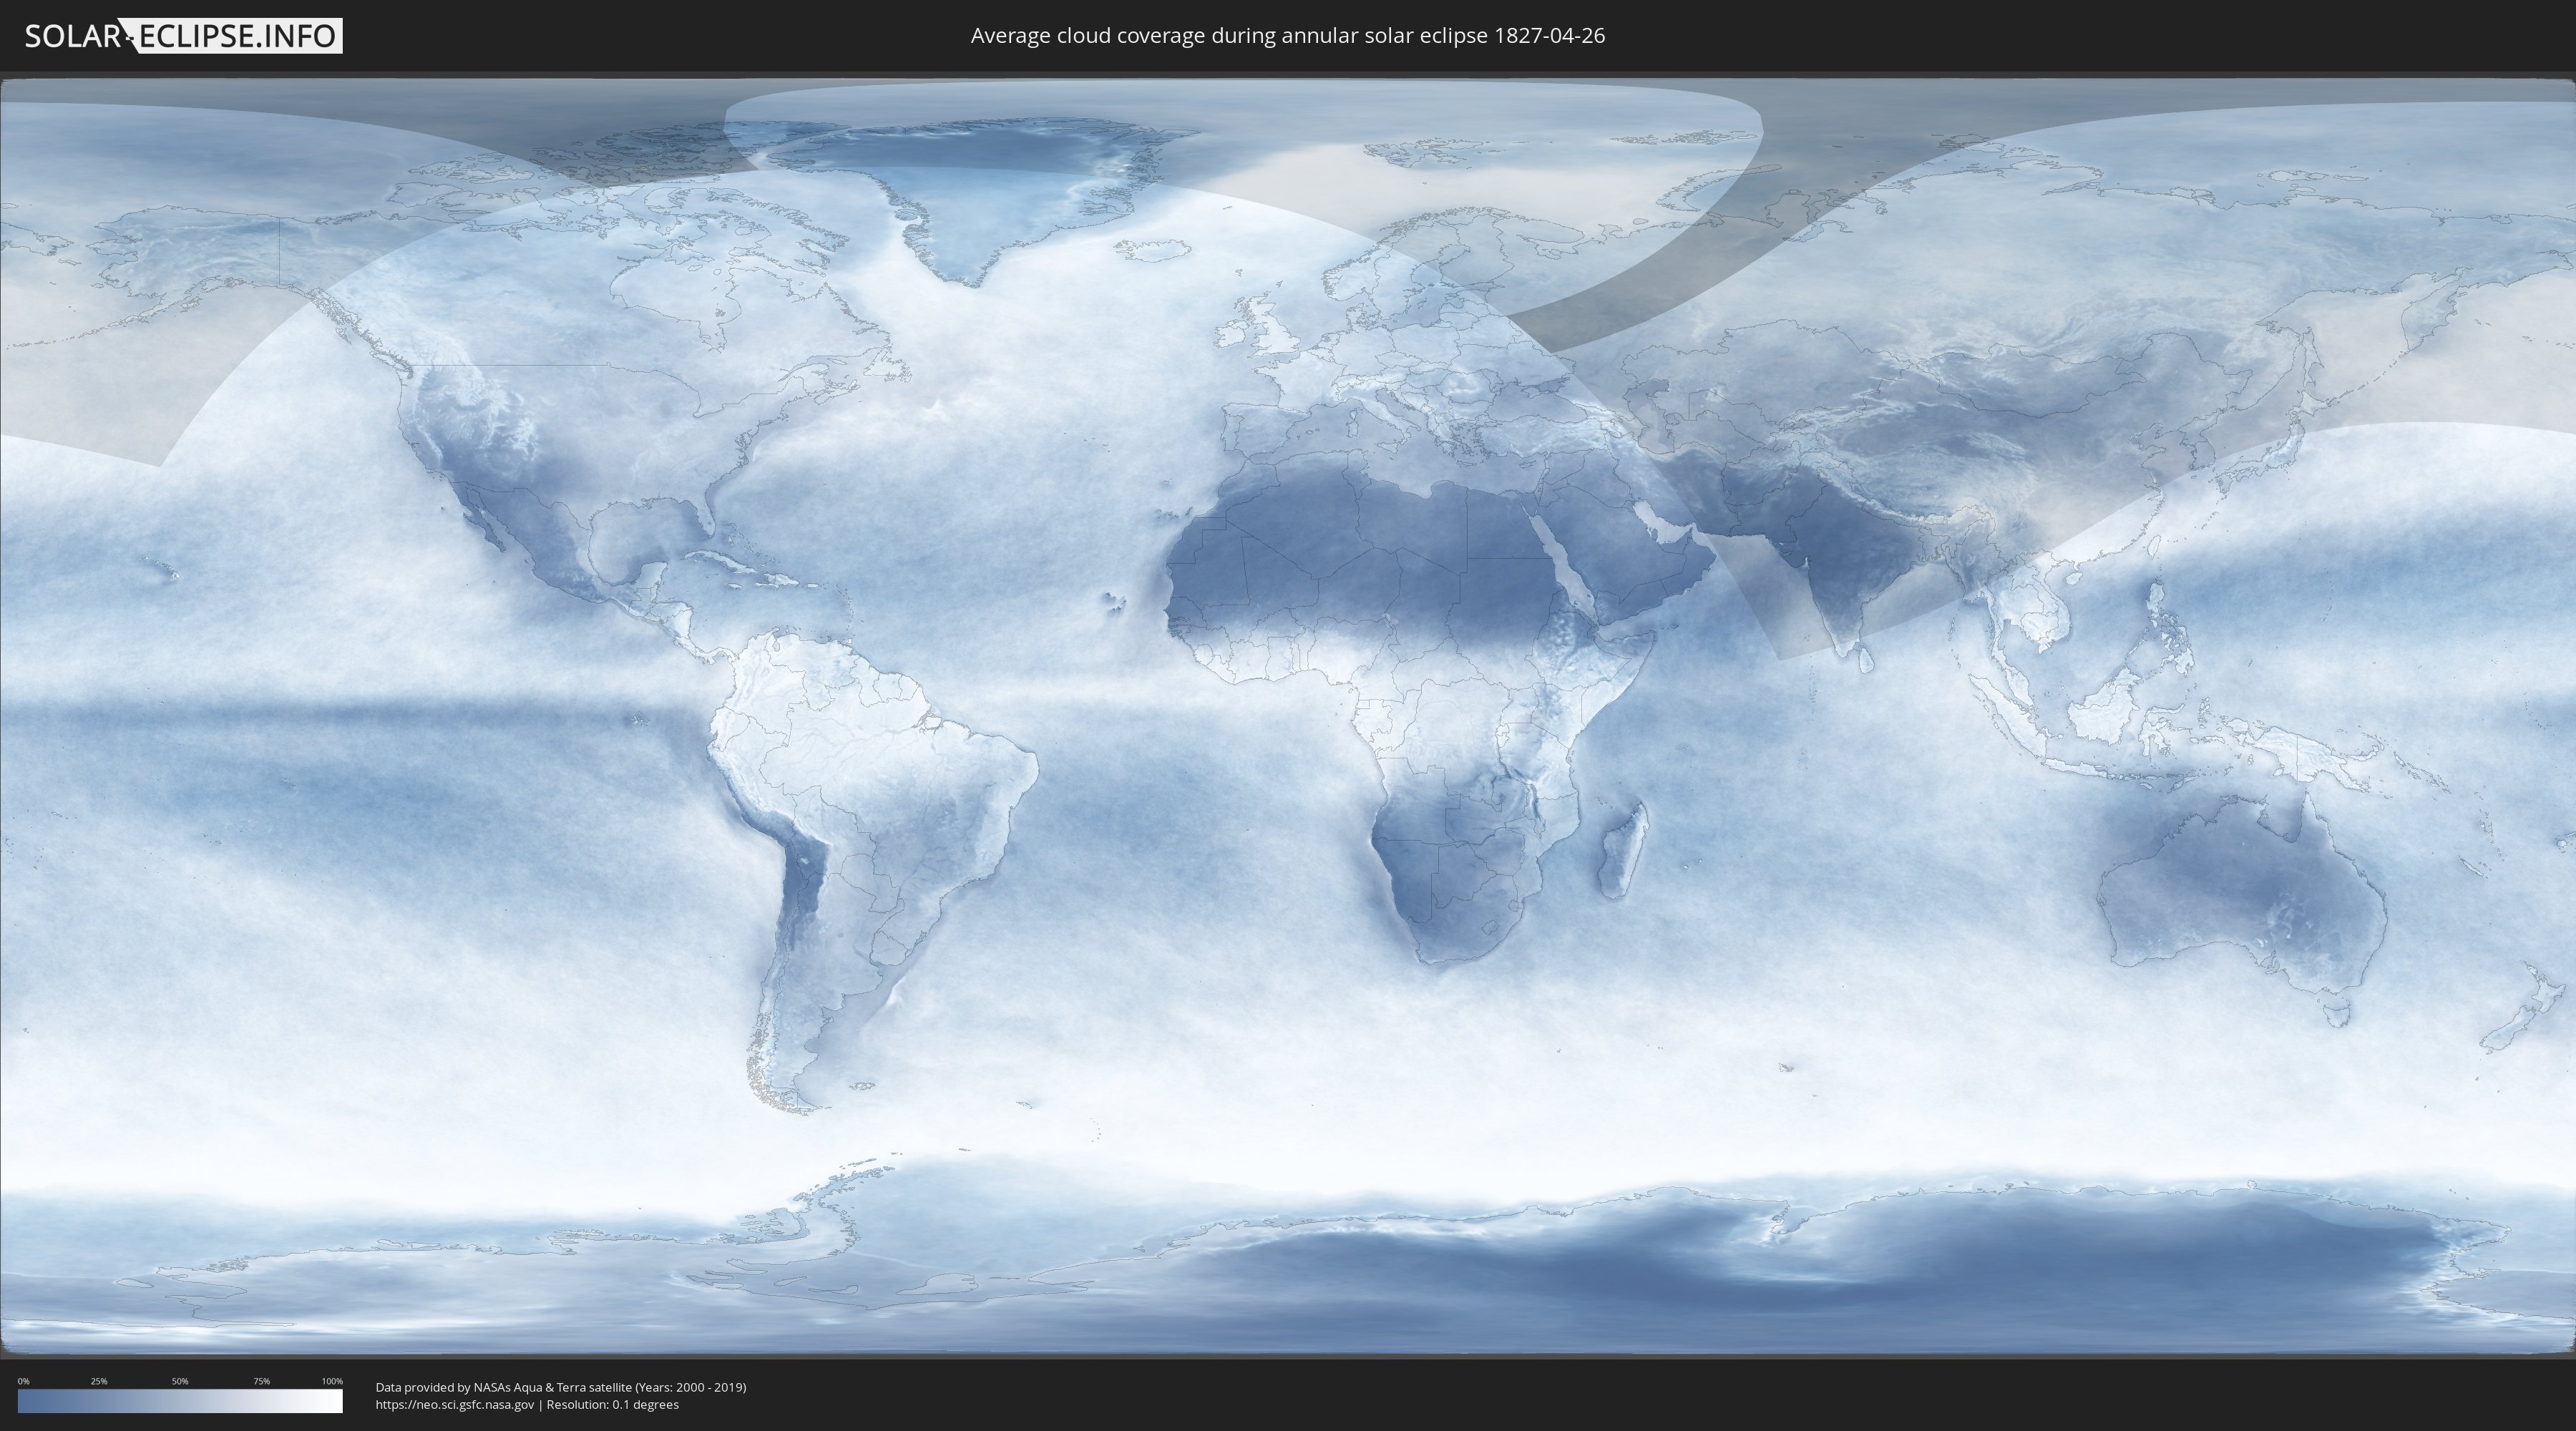The height and width of the screenshot is (1431, 2576).
Task: Click the 100% legend label
Action: 332,1381
